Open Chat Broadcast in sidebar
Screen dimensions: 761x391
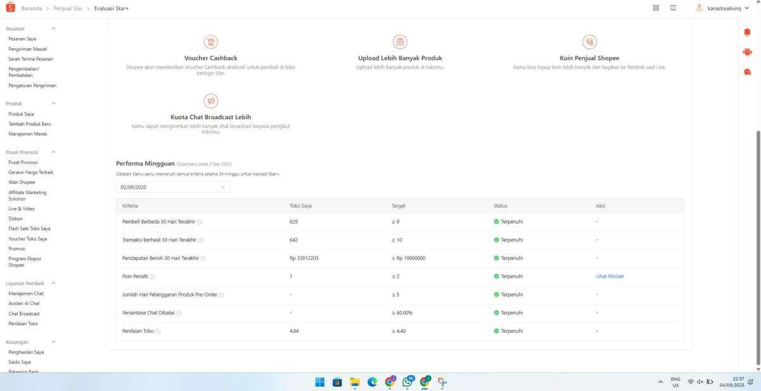[24, 314]
